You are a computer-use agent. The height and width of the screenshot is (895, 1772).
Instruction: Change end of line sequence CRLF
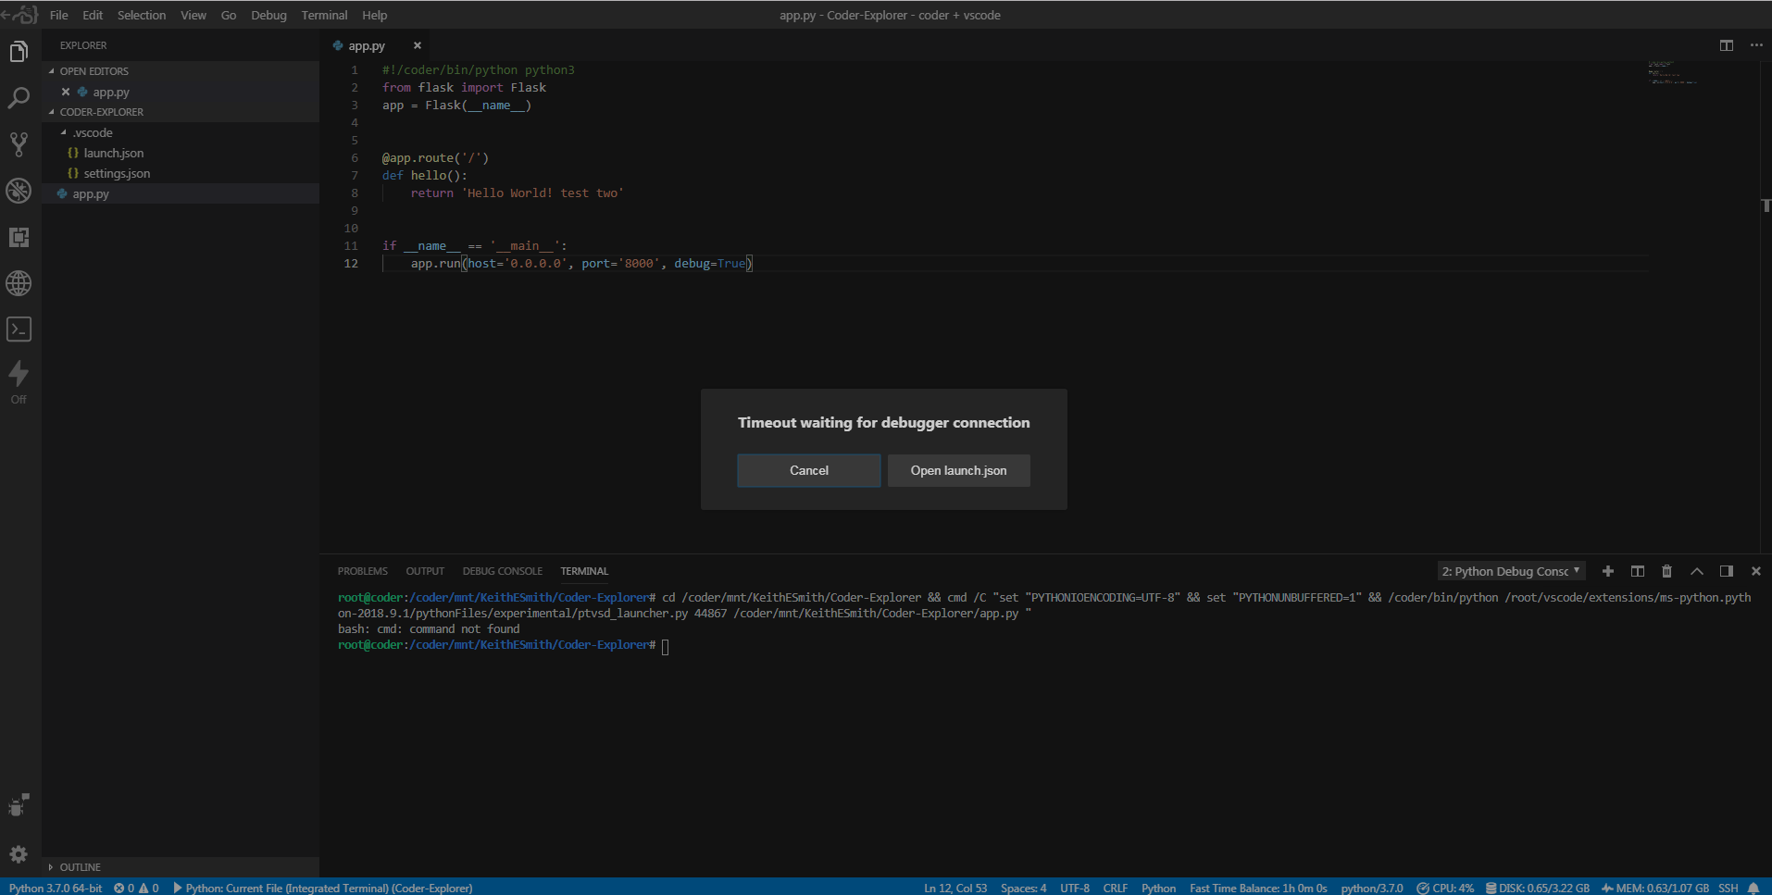pyautogui.click(x=1116, y=888)
